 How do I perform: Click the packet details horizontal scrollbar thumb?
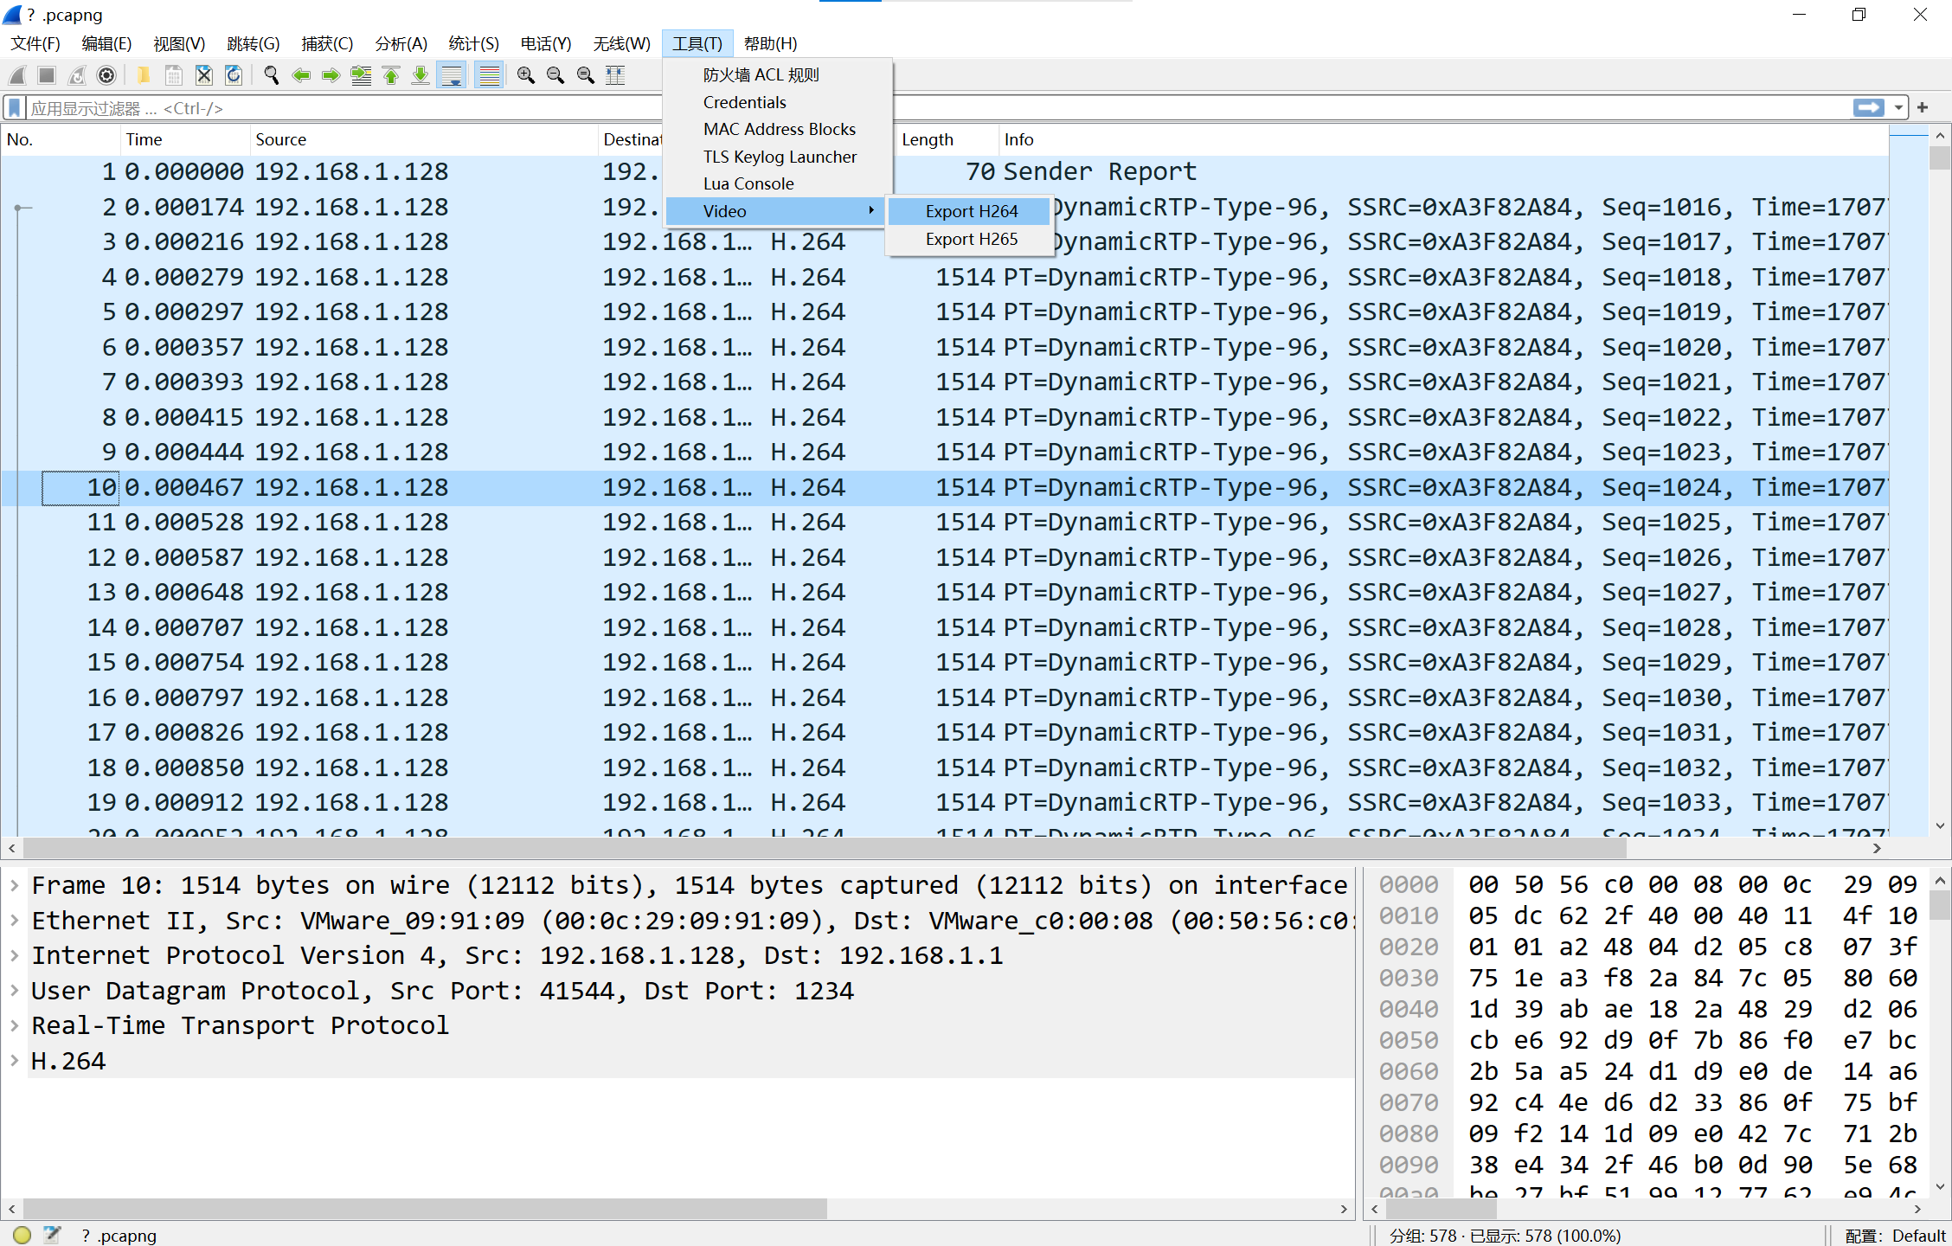point(425,1208)
